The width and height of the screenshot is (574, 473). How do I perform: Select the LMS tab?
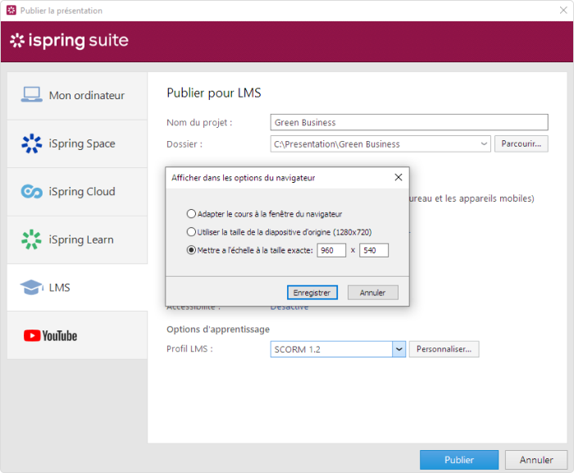(x=77, y=288)
